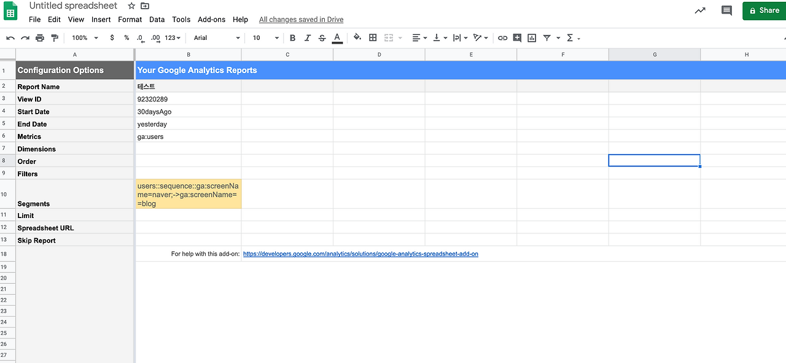Select cell containing ga:users
The height and width of the screenshot is (363, 786).
click(x=189, y=136)
